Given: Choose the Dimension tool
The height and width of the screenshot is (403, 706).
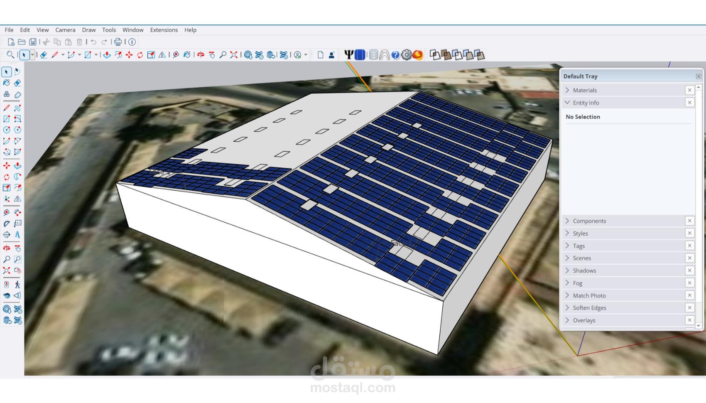Looking at the screenshot, I should [x=17, y=212].
